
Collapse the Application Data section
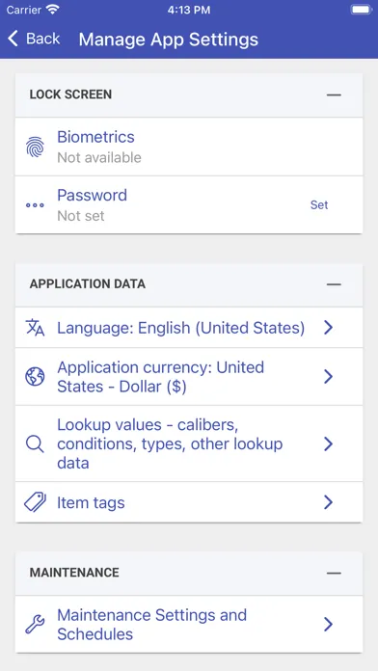click(334, 284)
